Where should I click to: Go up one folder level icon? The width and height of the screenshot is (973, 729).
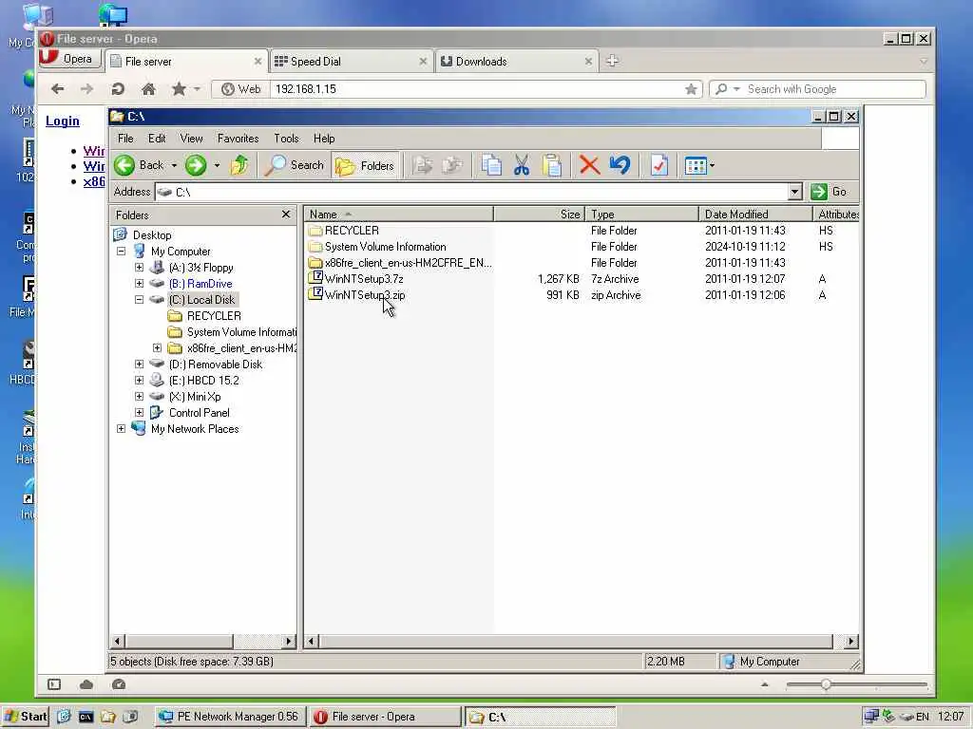(239, 165)
